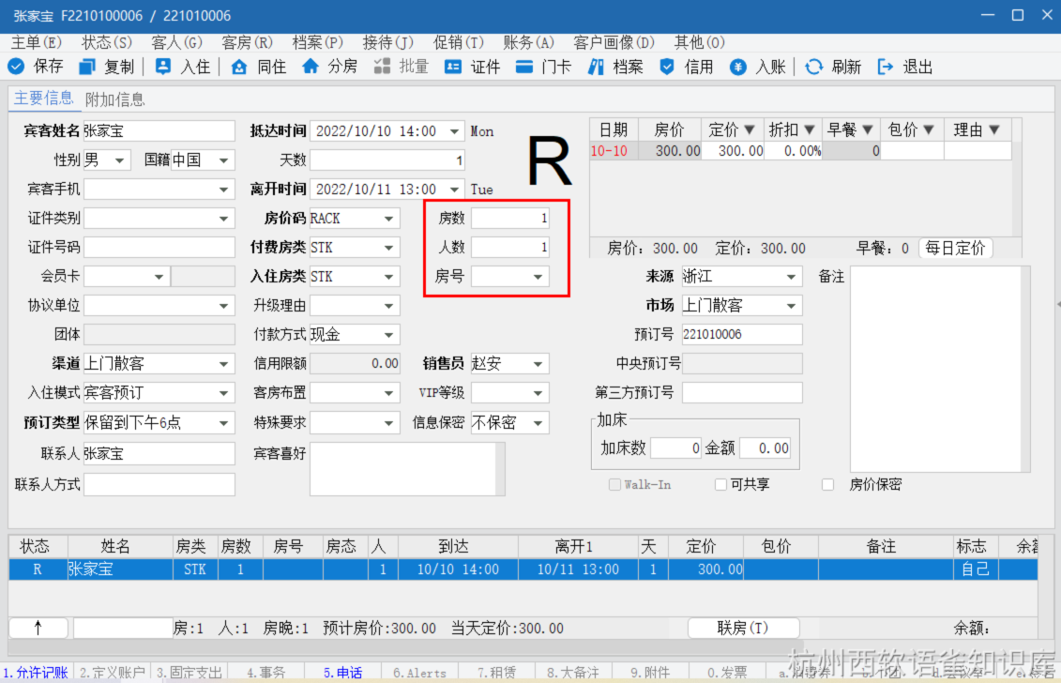Expand the 预订类型 dropdown
This screenshot has height=683, width=1061.
pyautogui.click(x=223, y=423)
